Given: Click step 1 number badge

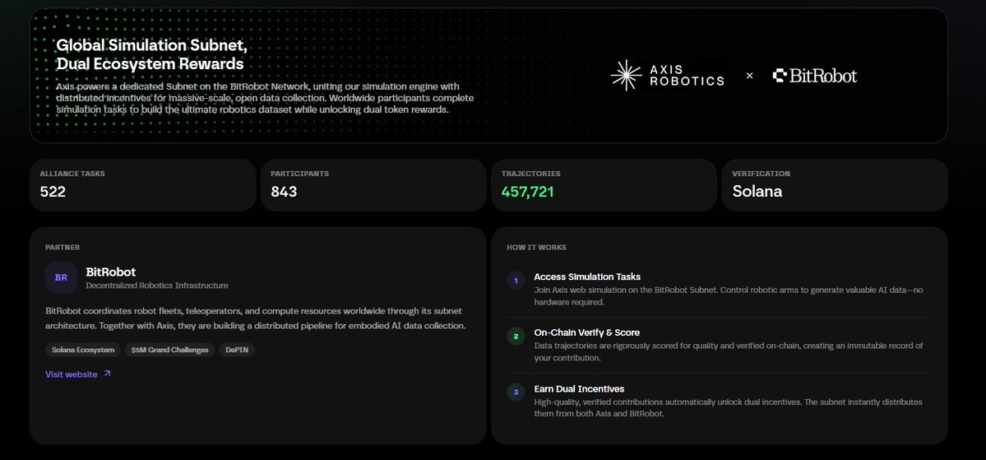Looking at the screenshot, I should click(516, 281).
